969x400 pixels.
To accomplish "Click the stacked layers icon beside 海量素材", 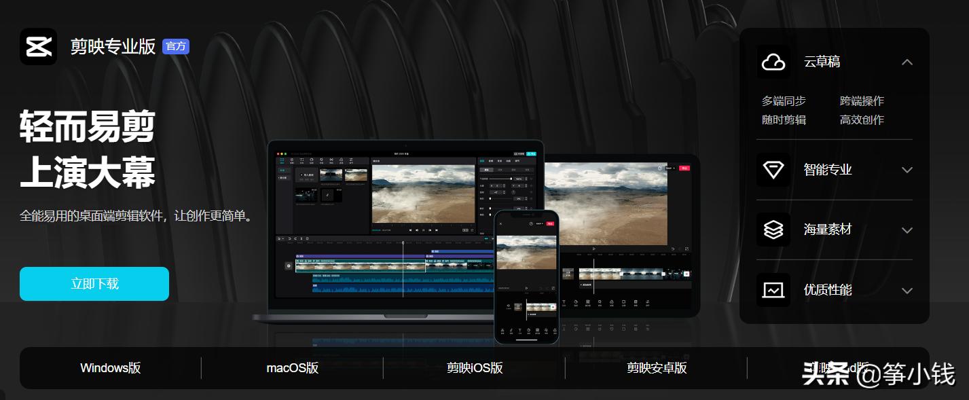I will pyautogui.click(x=773, y=230).
